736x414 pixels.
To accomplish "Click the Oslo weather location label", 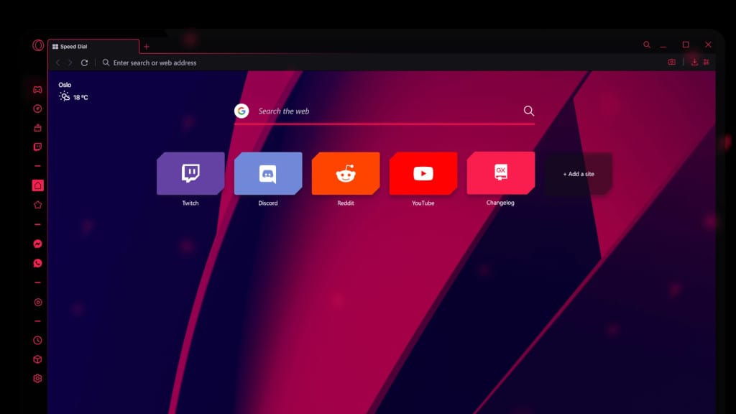I will coord(65,85).
